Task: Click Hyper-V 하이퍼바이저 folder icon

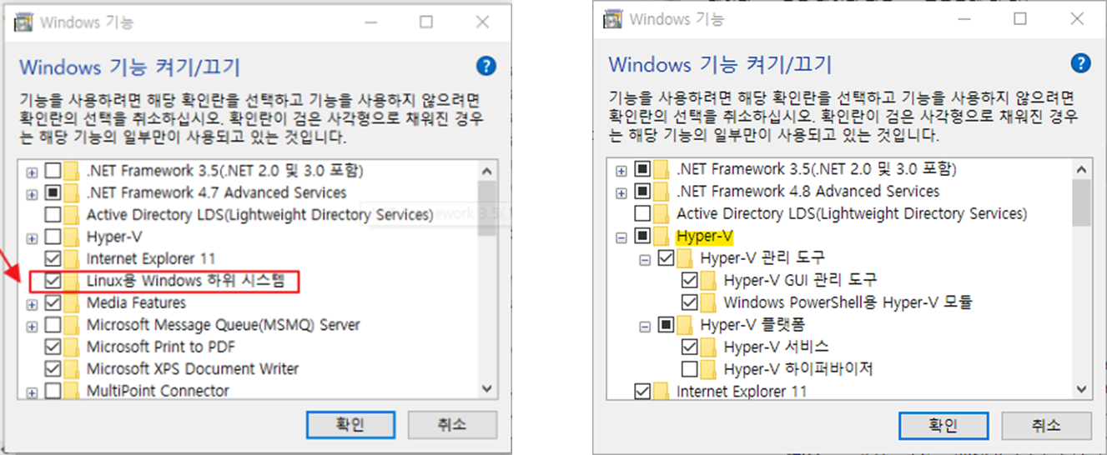Action: [x=709, y=368]
